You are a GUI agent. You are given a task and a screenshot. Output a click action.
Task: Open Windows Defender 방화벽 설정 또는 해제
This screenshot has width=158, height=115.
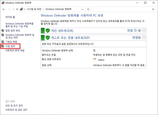[x=20, y=36]
